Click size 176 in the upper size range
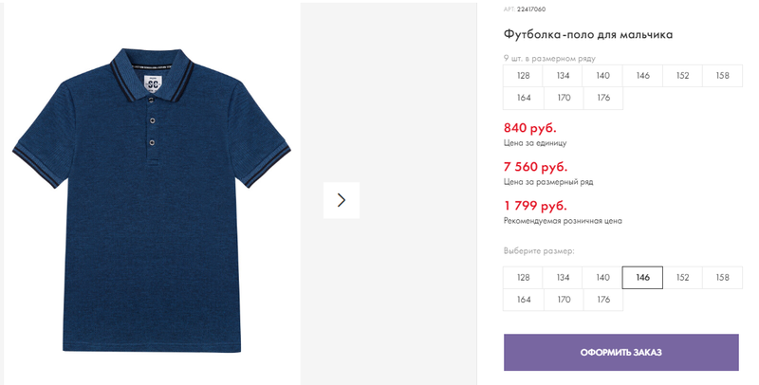Screen dimensions: 759x385 [603, 98]
